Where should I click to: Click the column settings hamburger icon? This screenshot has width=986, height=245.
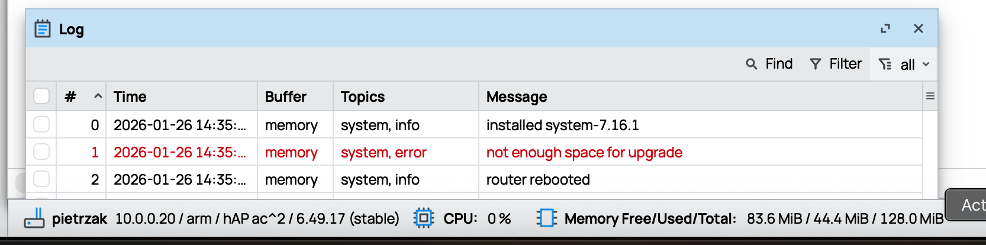pos(930,96)
